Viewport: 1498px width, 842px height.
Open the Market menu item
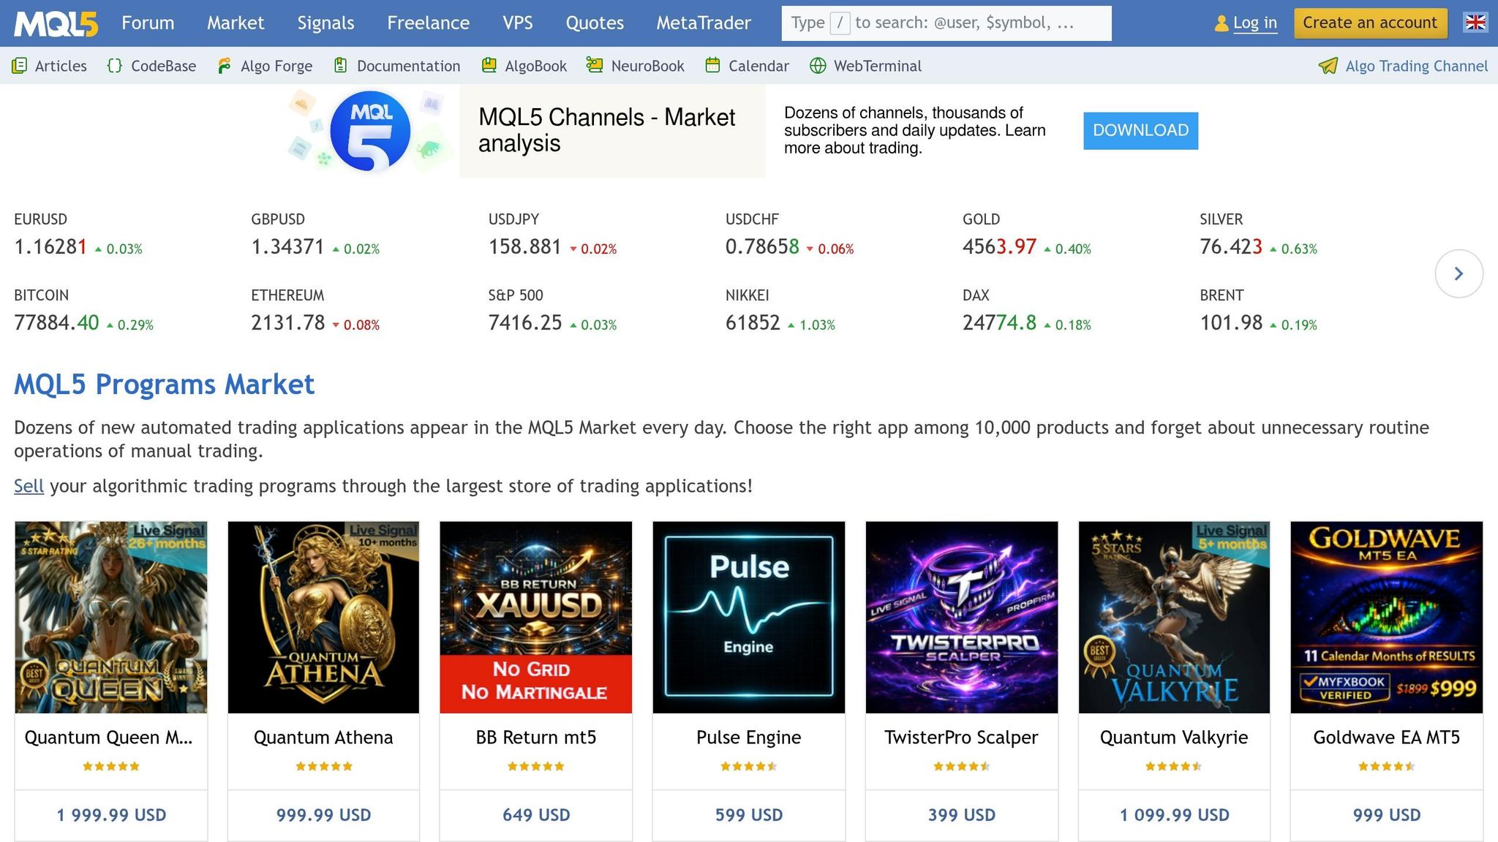tap(236, 23)
